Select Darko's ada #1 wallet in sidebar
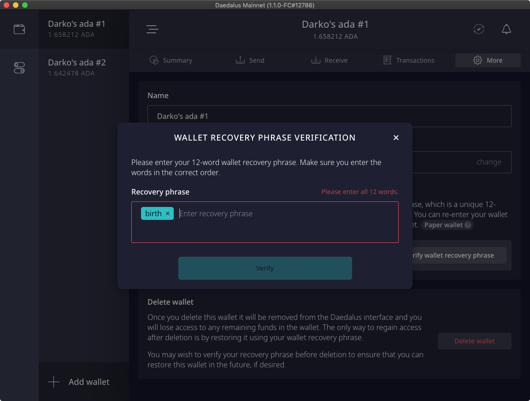The height and width of the screenshot is (401, 530). click(x=84, y=29)
